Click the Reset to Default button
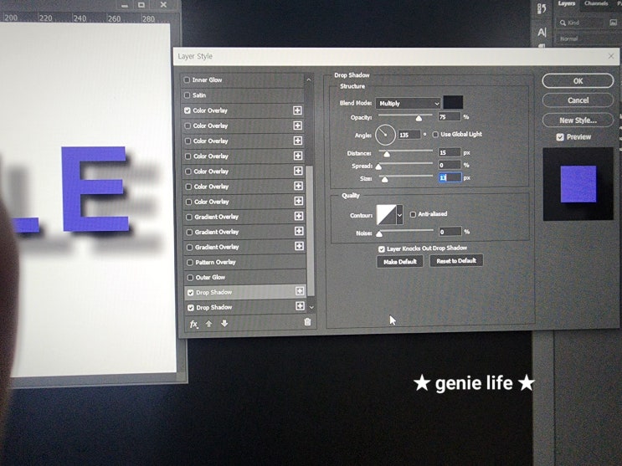Image resolution: width=622 pixels, height=466 pixels. [x=456, y=260]
